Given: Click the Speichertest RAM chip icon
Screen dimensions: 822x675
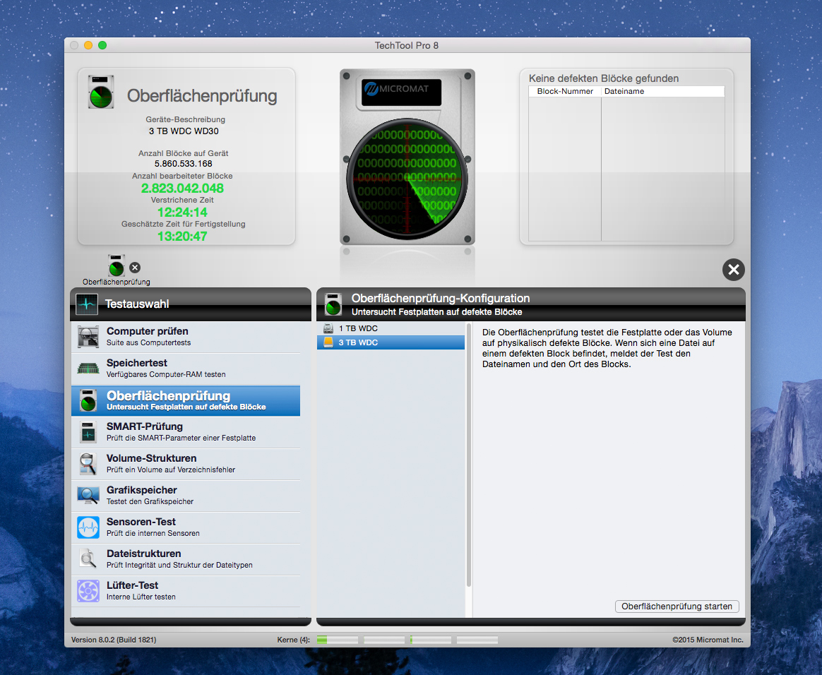Looking at the screenshot, I should (88, 369).
